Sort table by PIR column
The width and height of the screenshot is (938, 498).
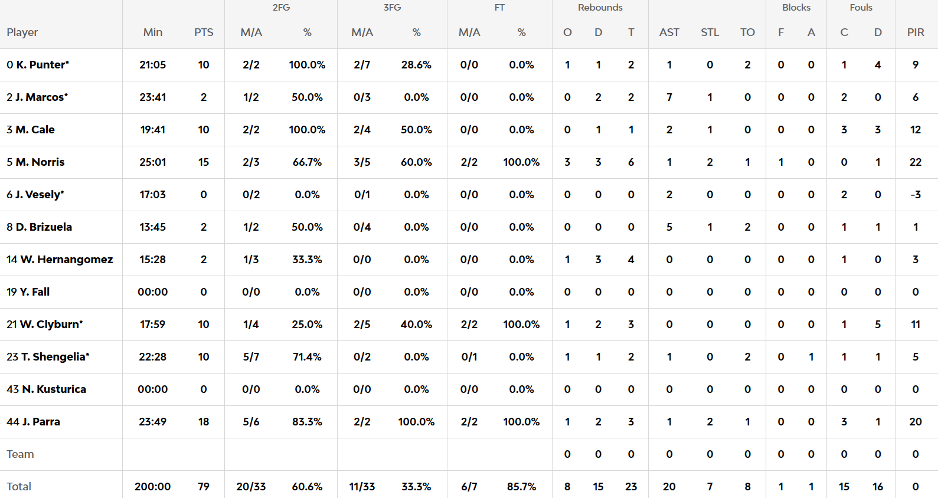coord(916,32)
